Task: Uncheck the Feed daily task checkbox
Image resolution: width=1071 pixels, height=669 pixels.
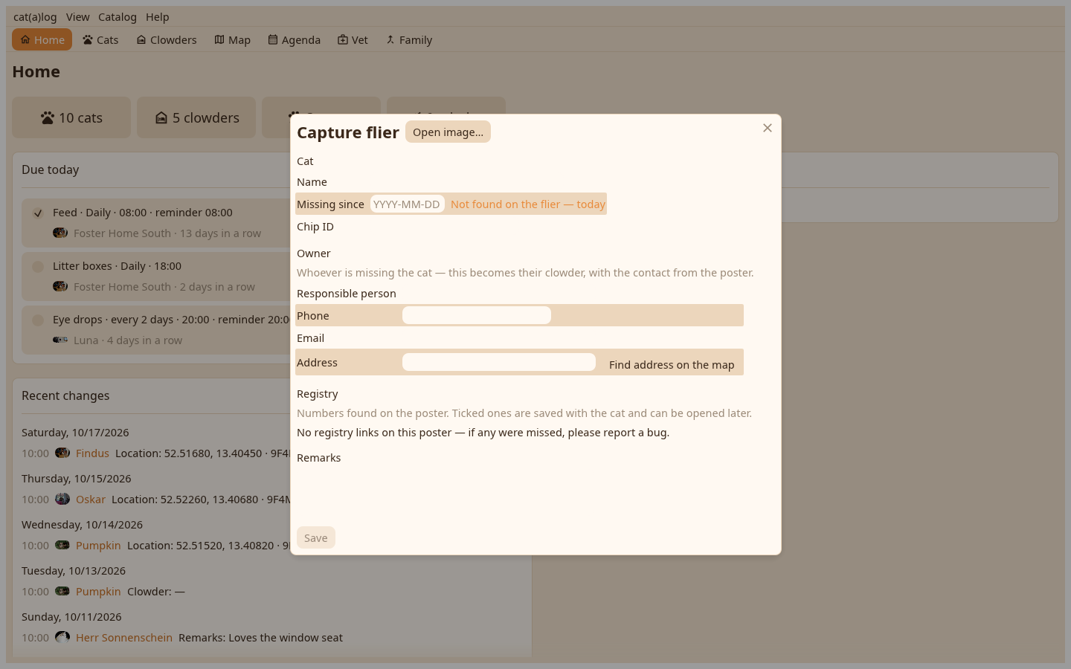Action: (38, 213)
